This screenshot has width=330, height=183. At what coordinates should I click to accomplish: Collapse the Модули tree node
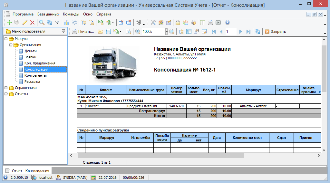(6, 39)
